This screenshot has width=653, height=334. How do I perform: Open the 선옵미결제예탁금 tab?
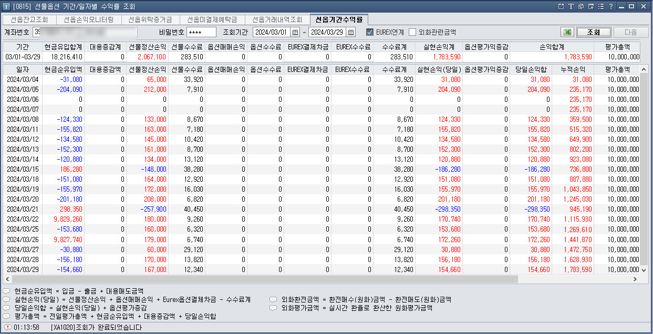pos(212,20)
